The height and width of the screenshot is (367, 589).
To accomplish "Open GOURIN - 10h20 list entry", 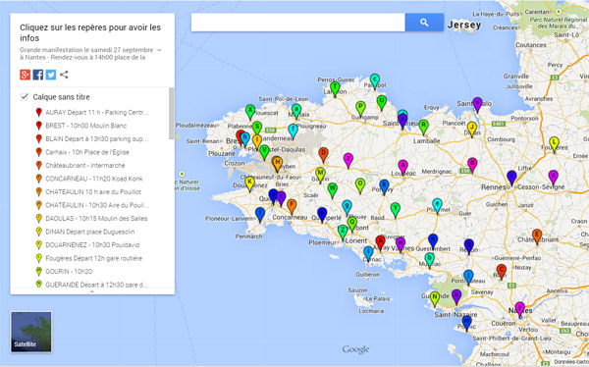I will [69, 271].
